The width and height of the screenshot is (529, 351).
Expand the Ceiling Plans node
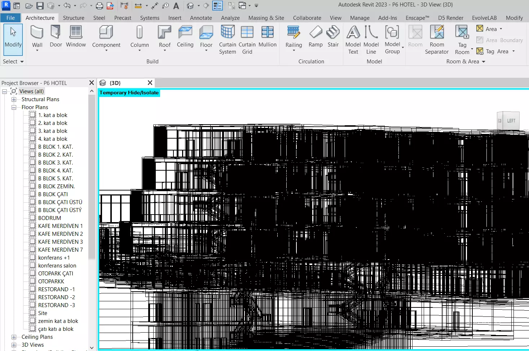14,337
